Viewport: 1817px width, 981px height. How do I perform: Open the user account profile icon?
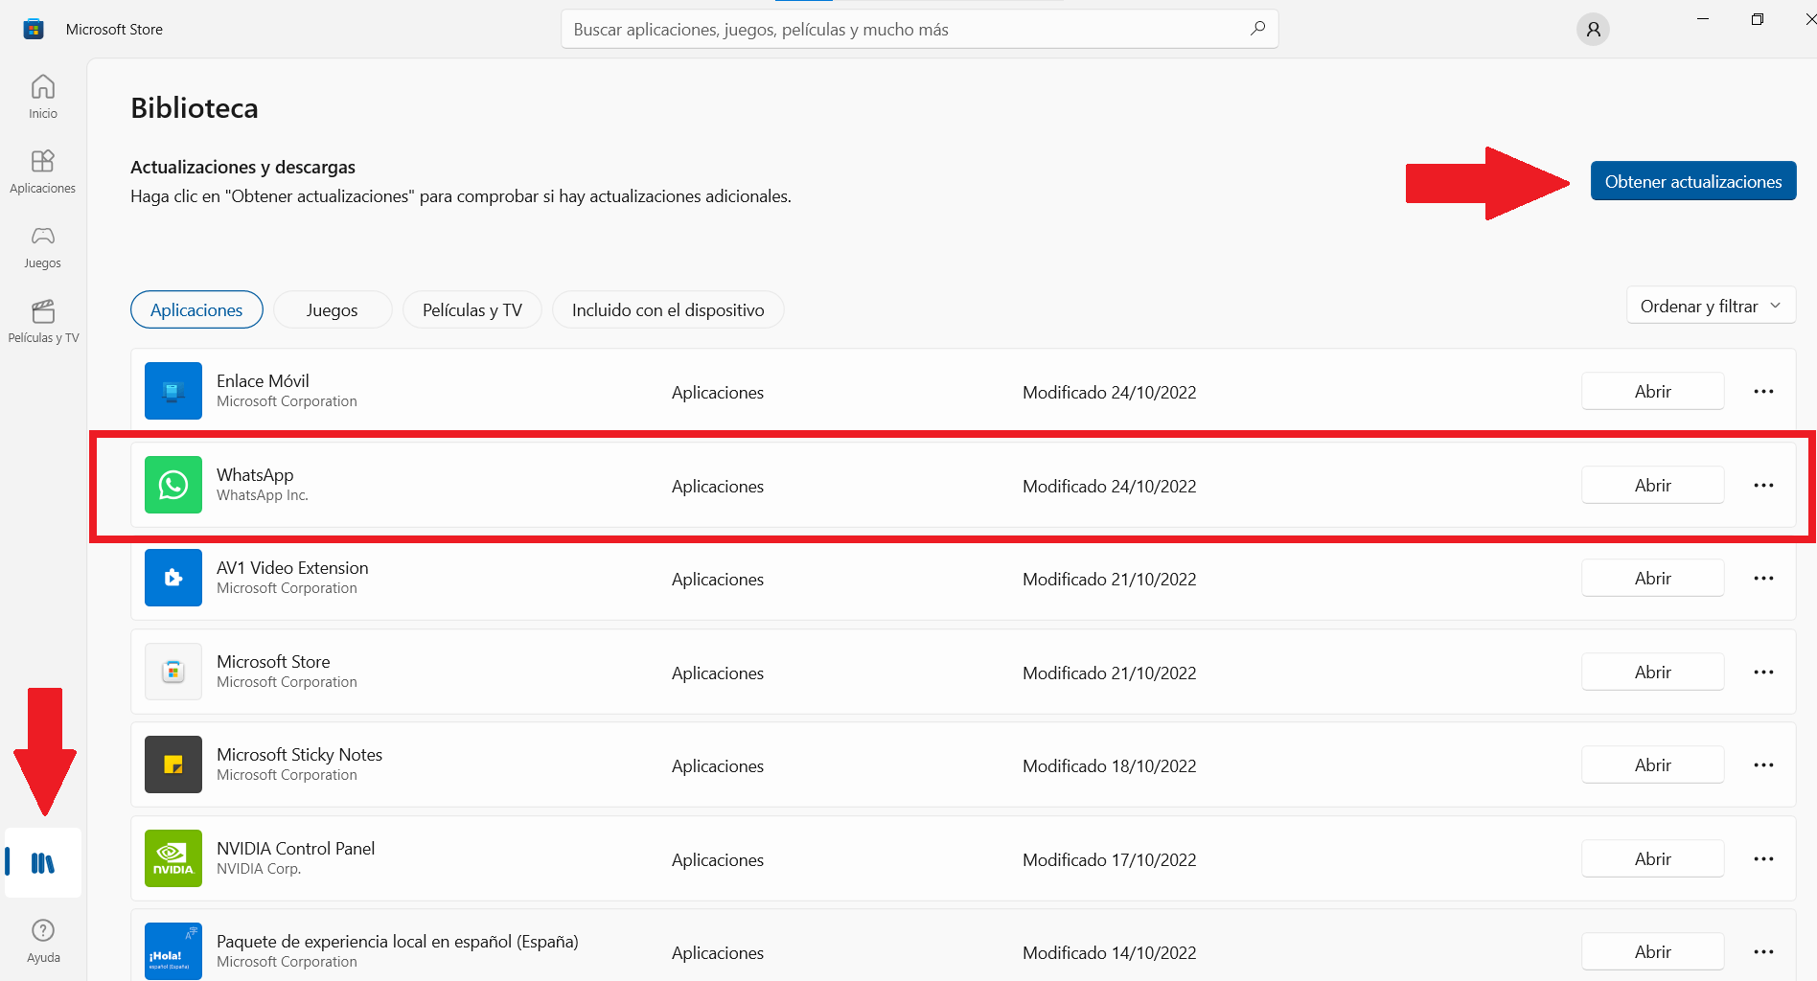(1593, 29)
